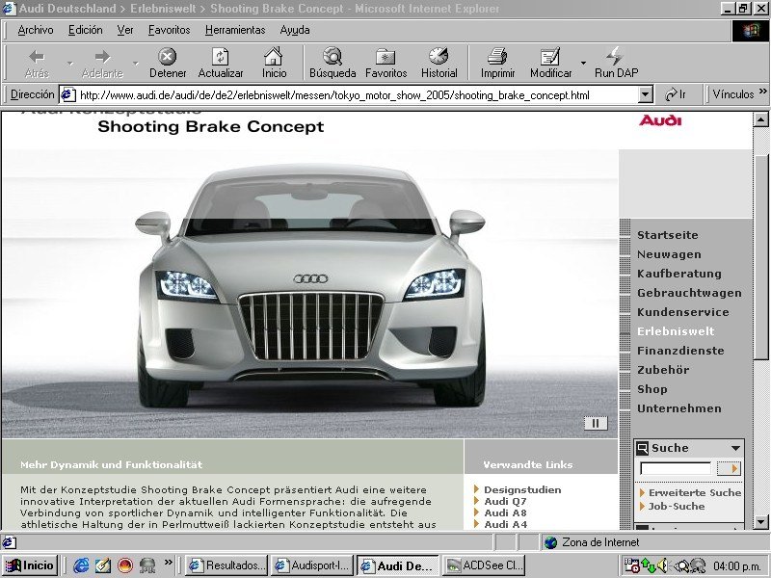
Task: Open the Adelante history dropdown arrow
Action: coord(136,64)
